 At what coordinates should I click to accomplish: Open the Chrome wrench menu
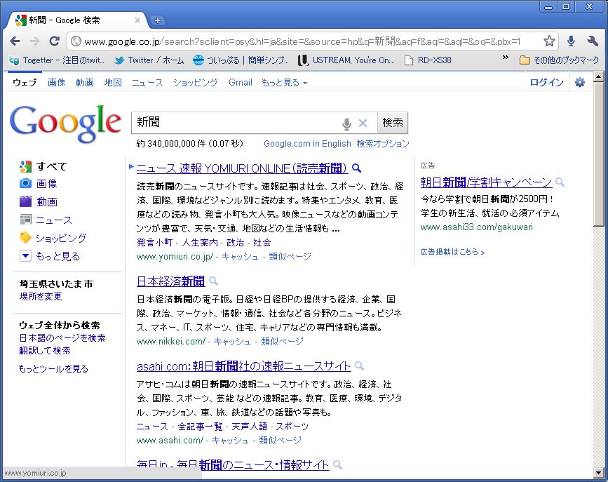click(592, 41)
